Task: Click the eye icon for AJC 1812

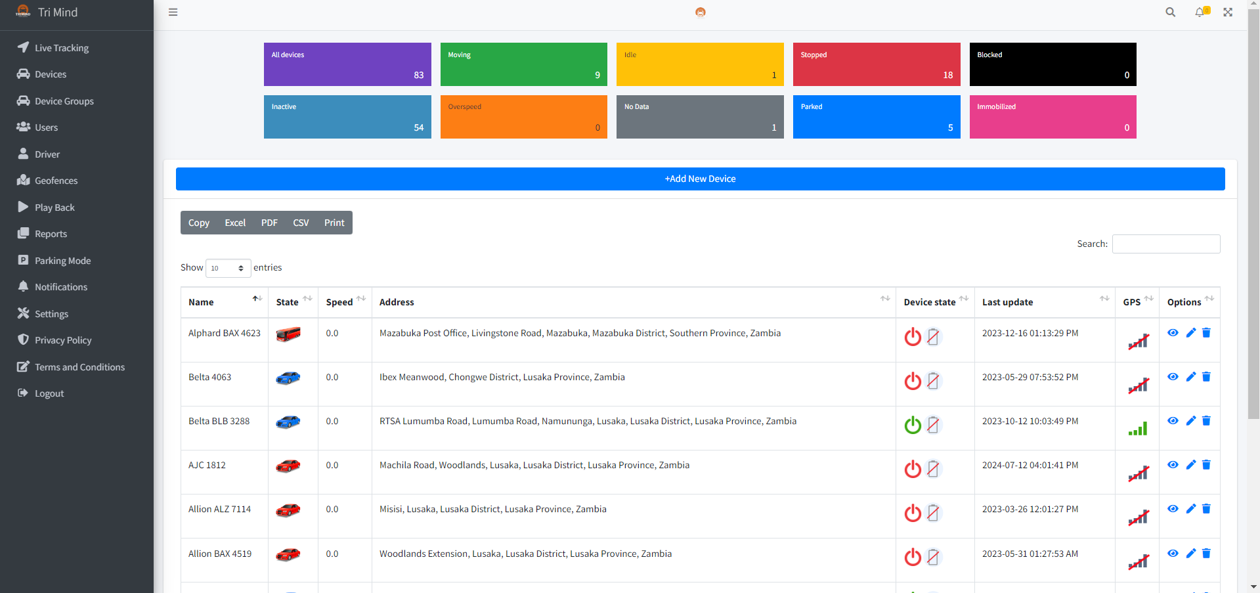Action: point(1173,464)
